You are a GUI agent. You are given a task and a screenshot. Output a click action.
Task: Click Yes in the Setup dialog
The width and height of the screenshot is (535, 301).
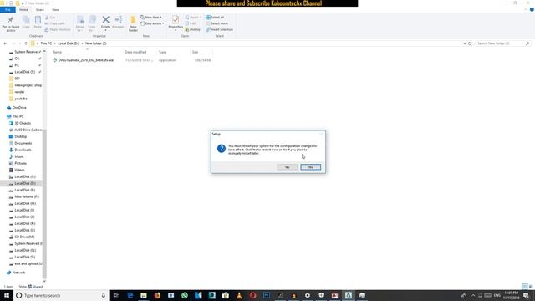(x=288, y=167)
